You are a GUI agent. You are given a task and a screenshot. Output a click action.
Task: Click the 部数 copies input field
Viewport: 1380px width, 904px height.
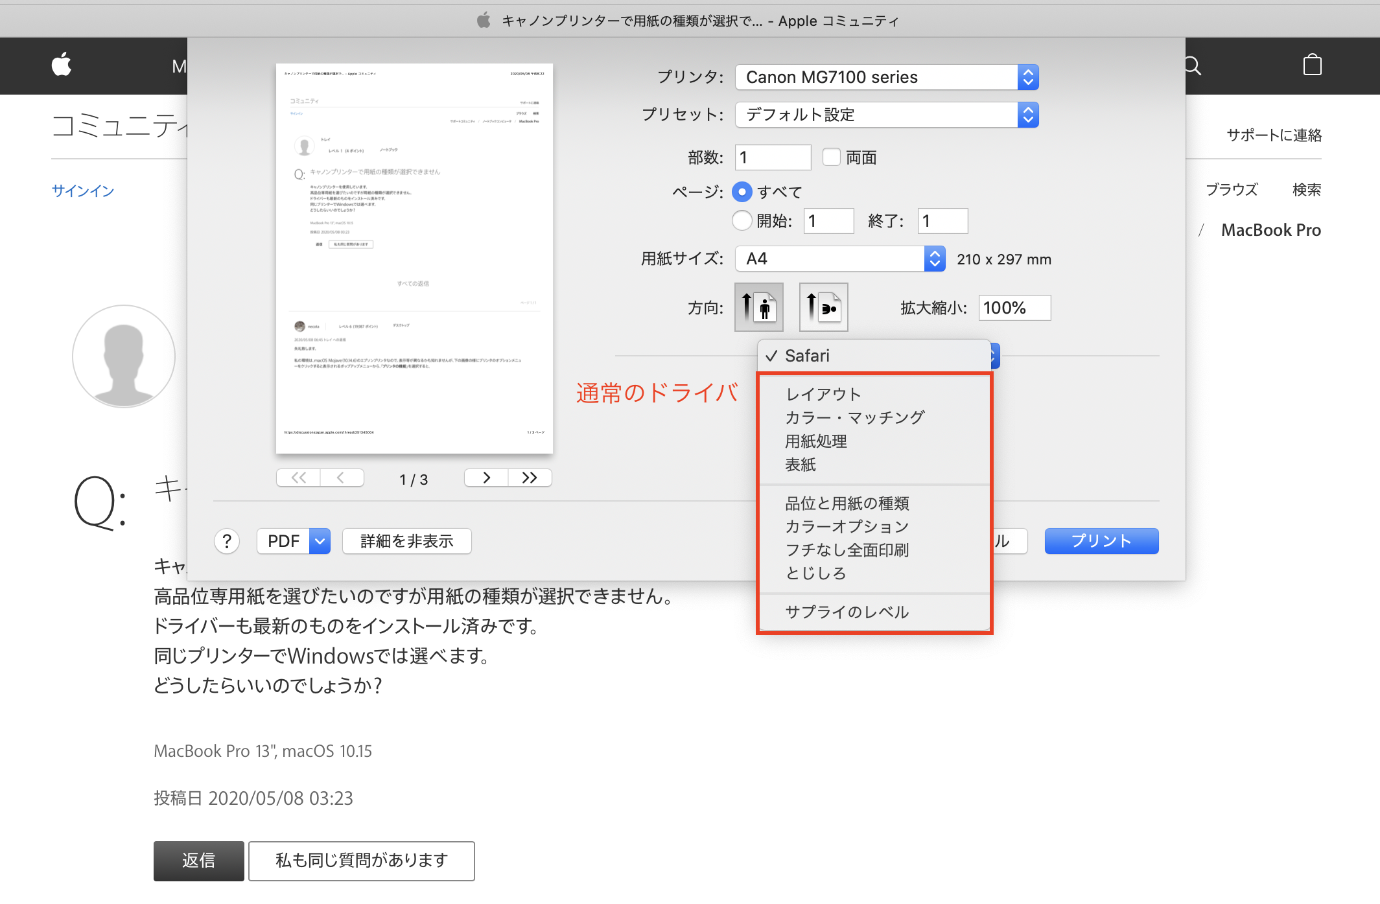coord(773,157)
